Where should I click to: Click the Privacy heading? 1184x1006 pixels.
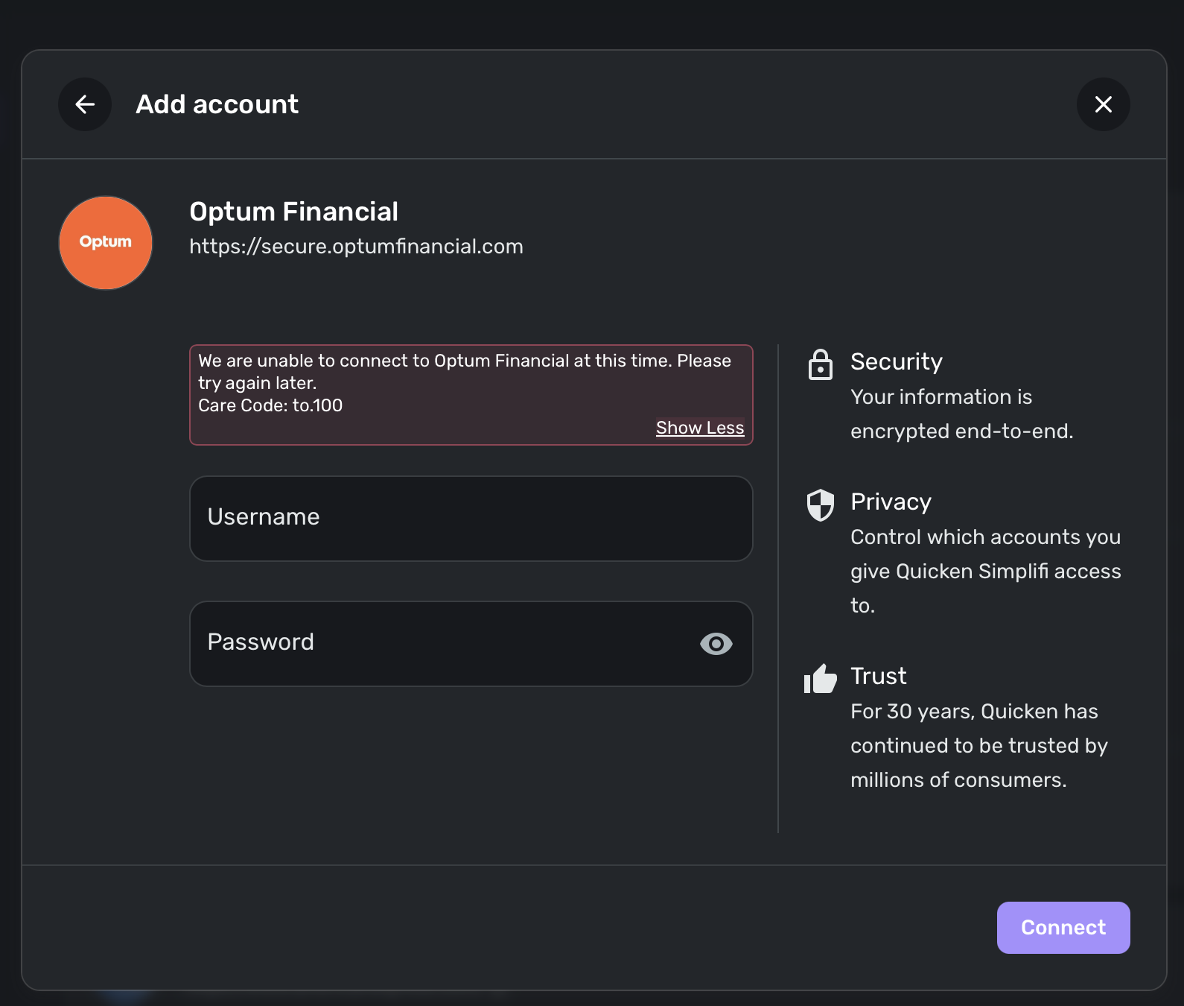891,502
